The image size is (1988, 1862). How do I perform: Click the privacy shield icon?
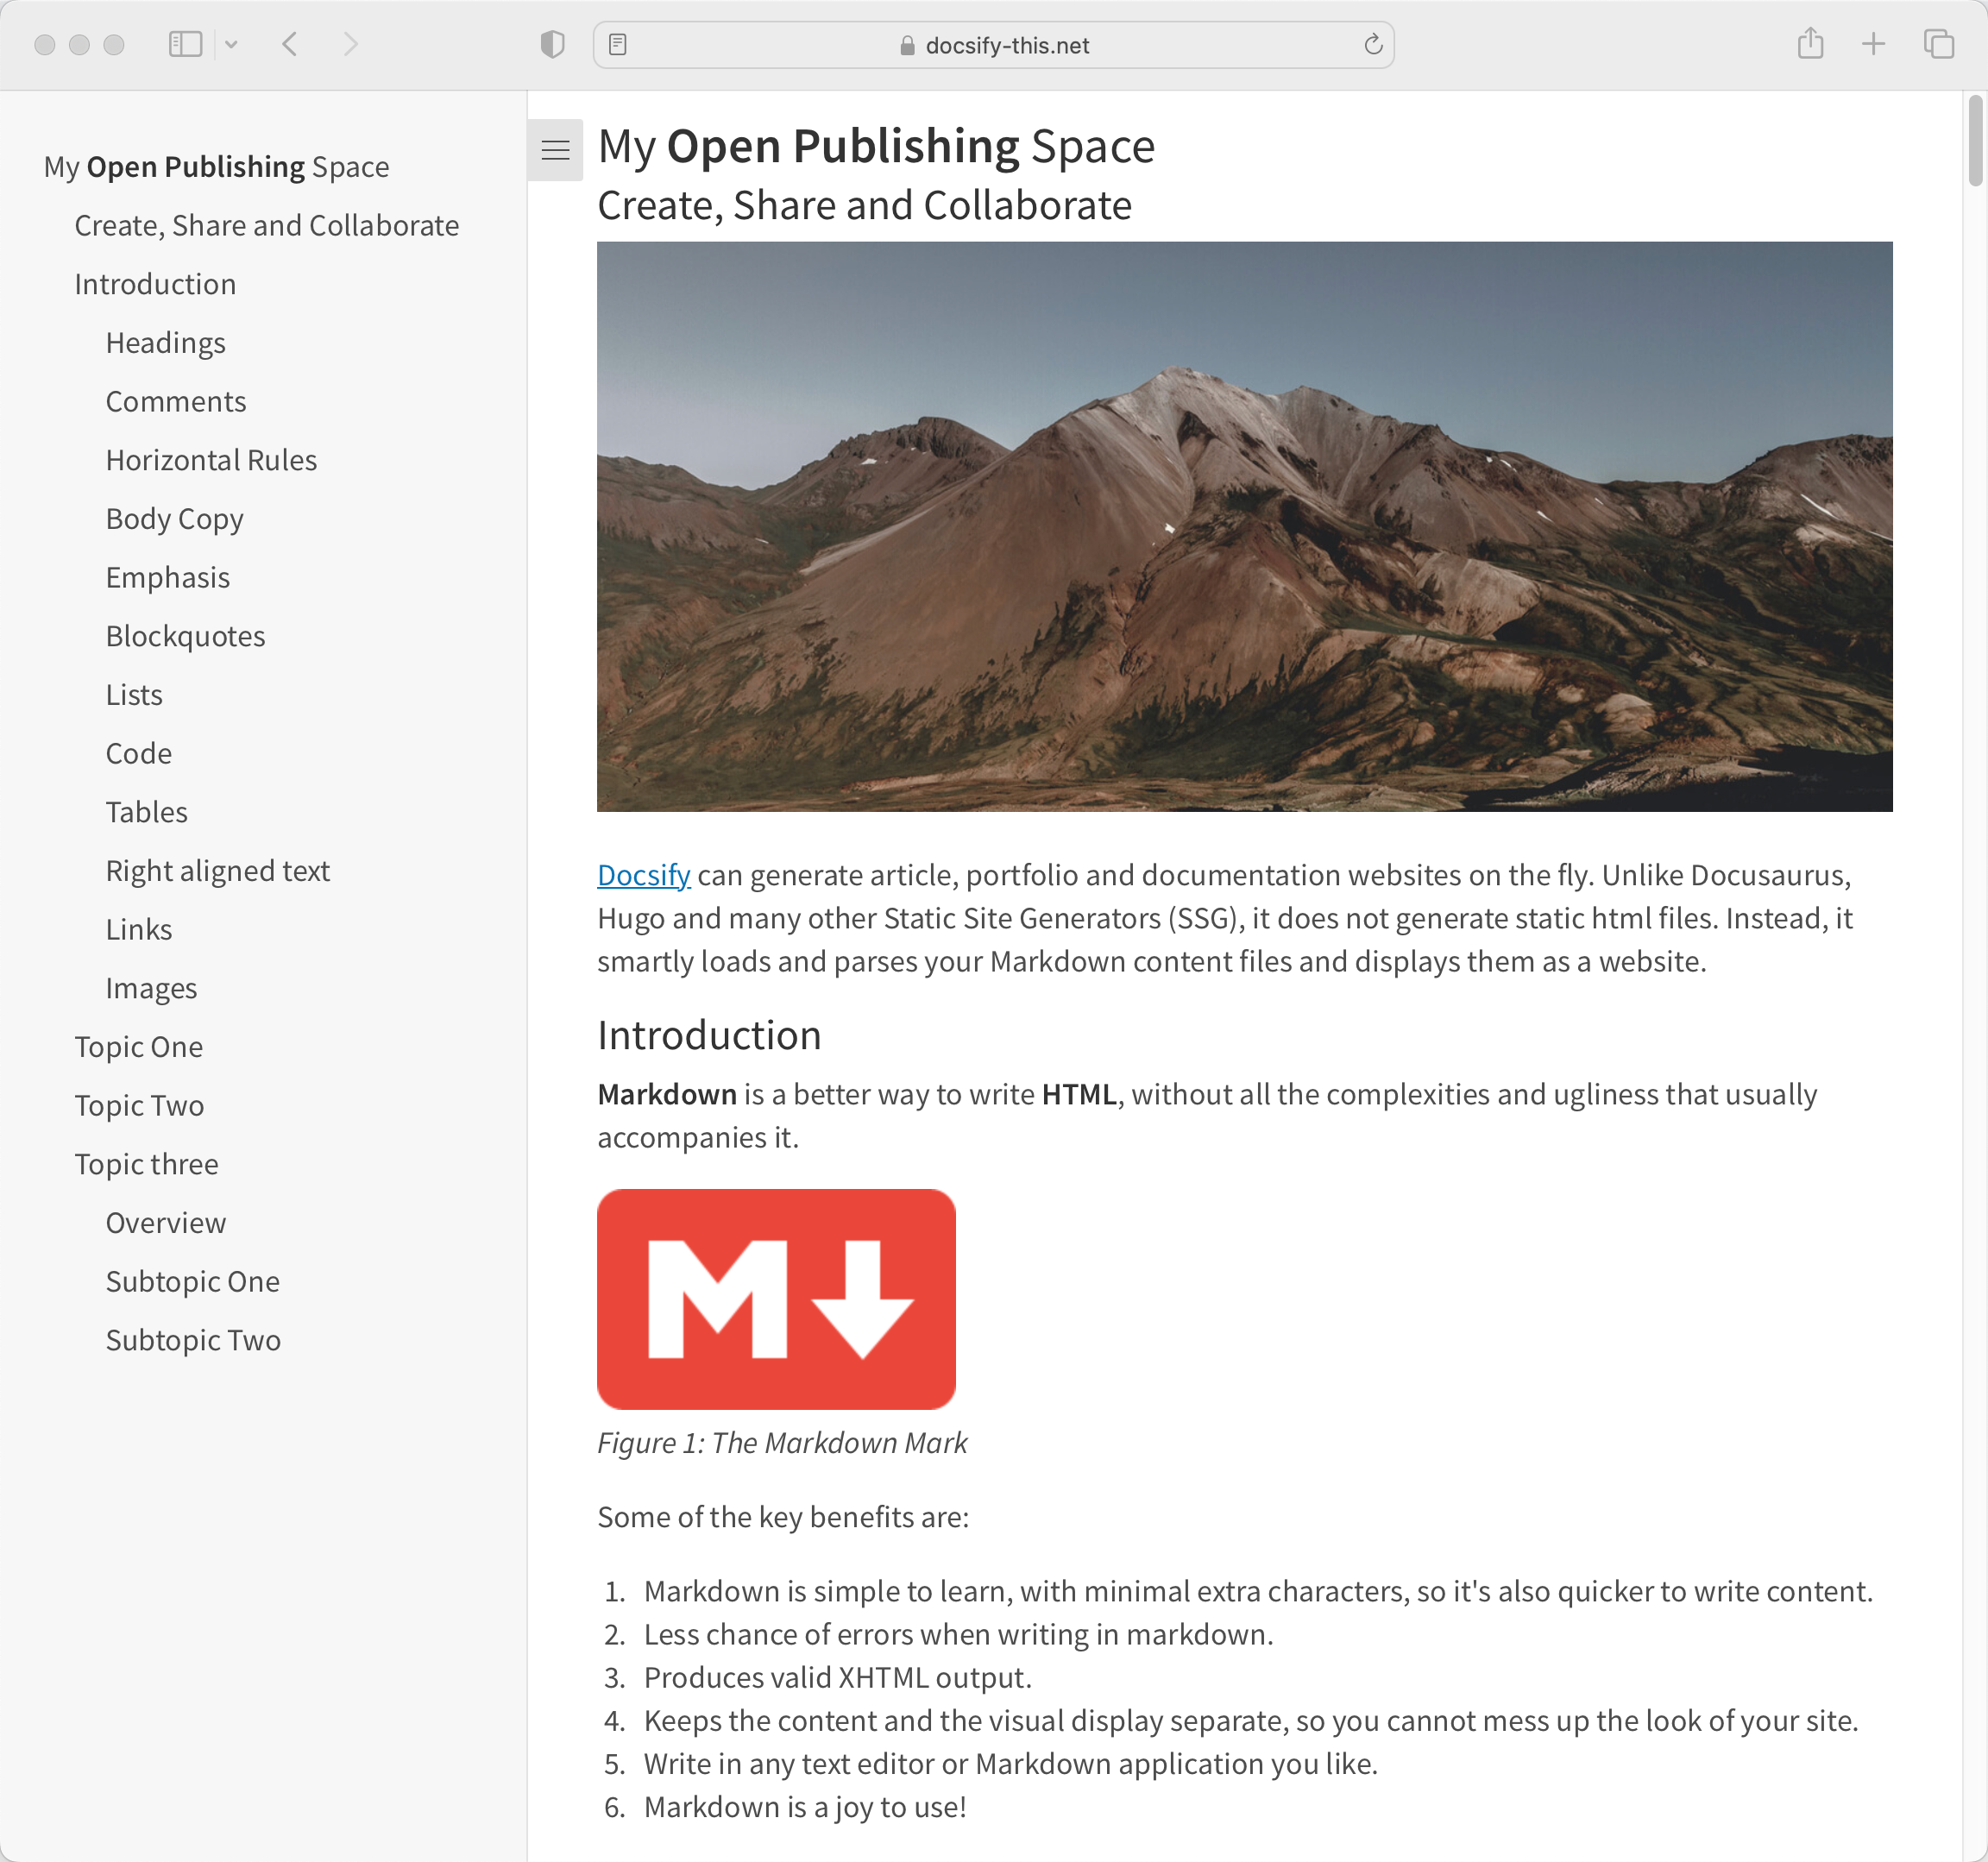pyautogui.click(x=553, y=46)
